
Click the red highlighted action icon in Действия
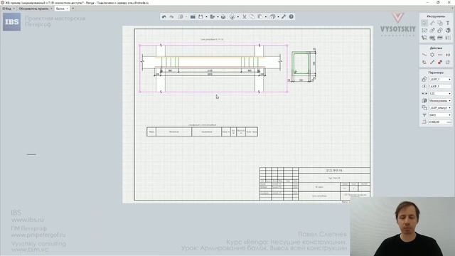coord(440,62)
